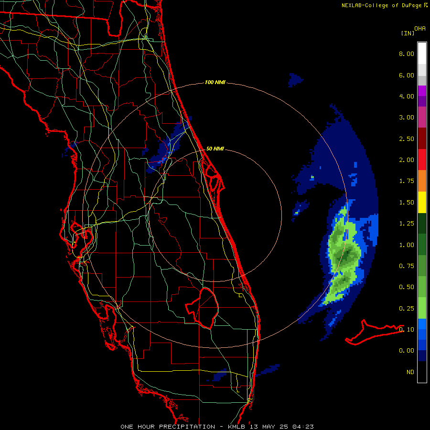Pick the yellow legend swatch
Image resolution: width=430 pixels, height=430 pixels.
click(422, 203)
